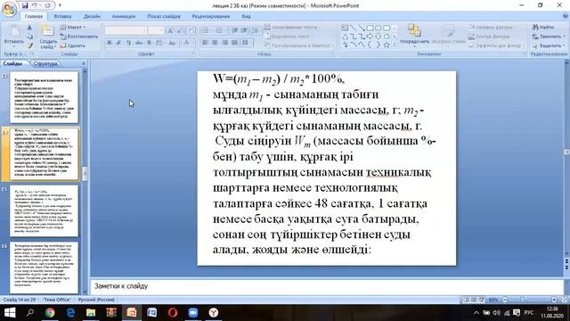
Task: Switch to the Дизайн ribbon tab
Action: pos(92,16)
